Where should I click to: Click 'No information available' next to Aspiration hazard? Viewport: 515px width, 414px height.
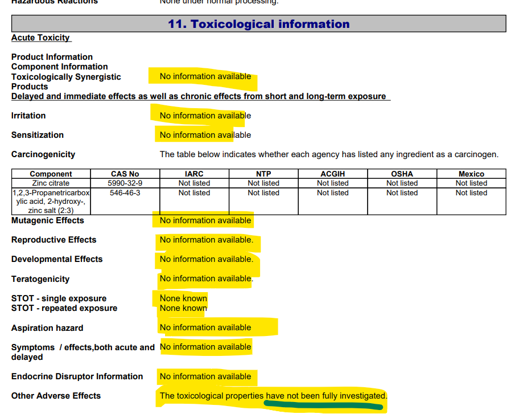[x=205, y=327]
